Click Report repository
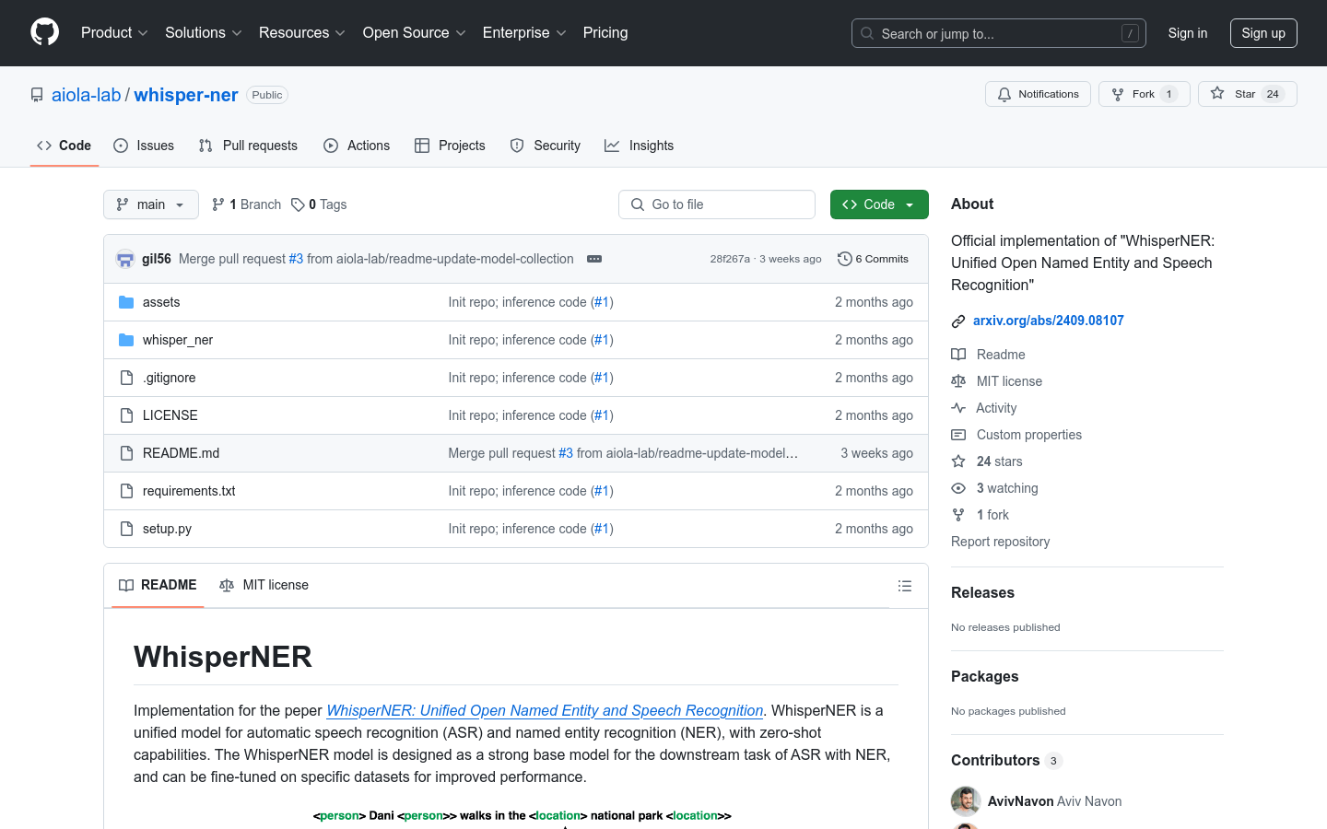The width and height of the screenshot is (1327, 829). pos(1000,542)
